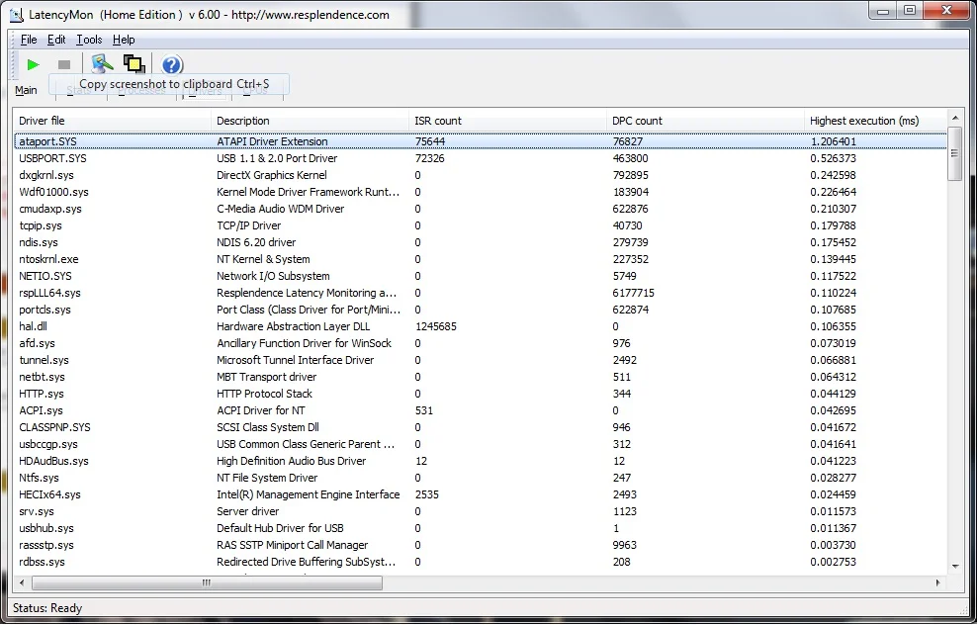Select the cmudaxp.sys driver row
This screenshot has width=978, height=625.
[481, 209]
